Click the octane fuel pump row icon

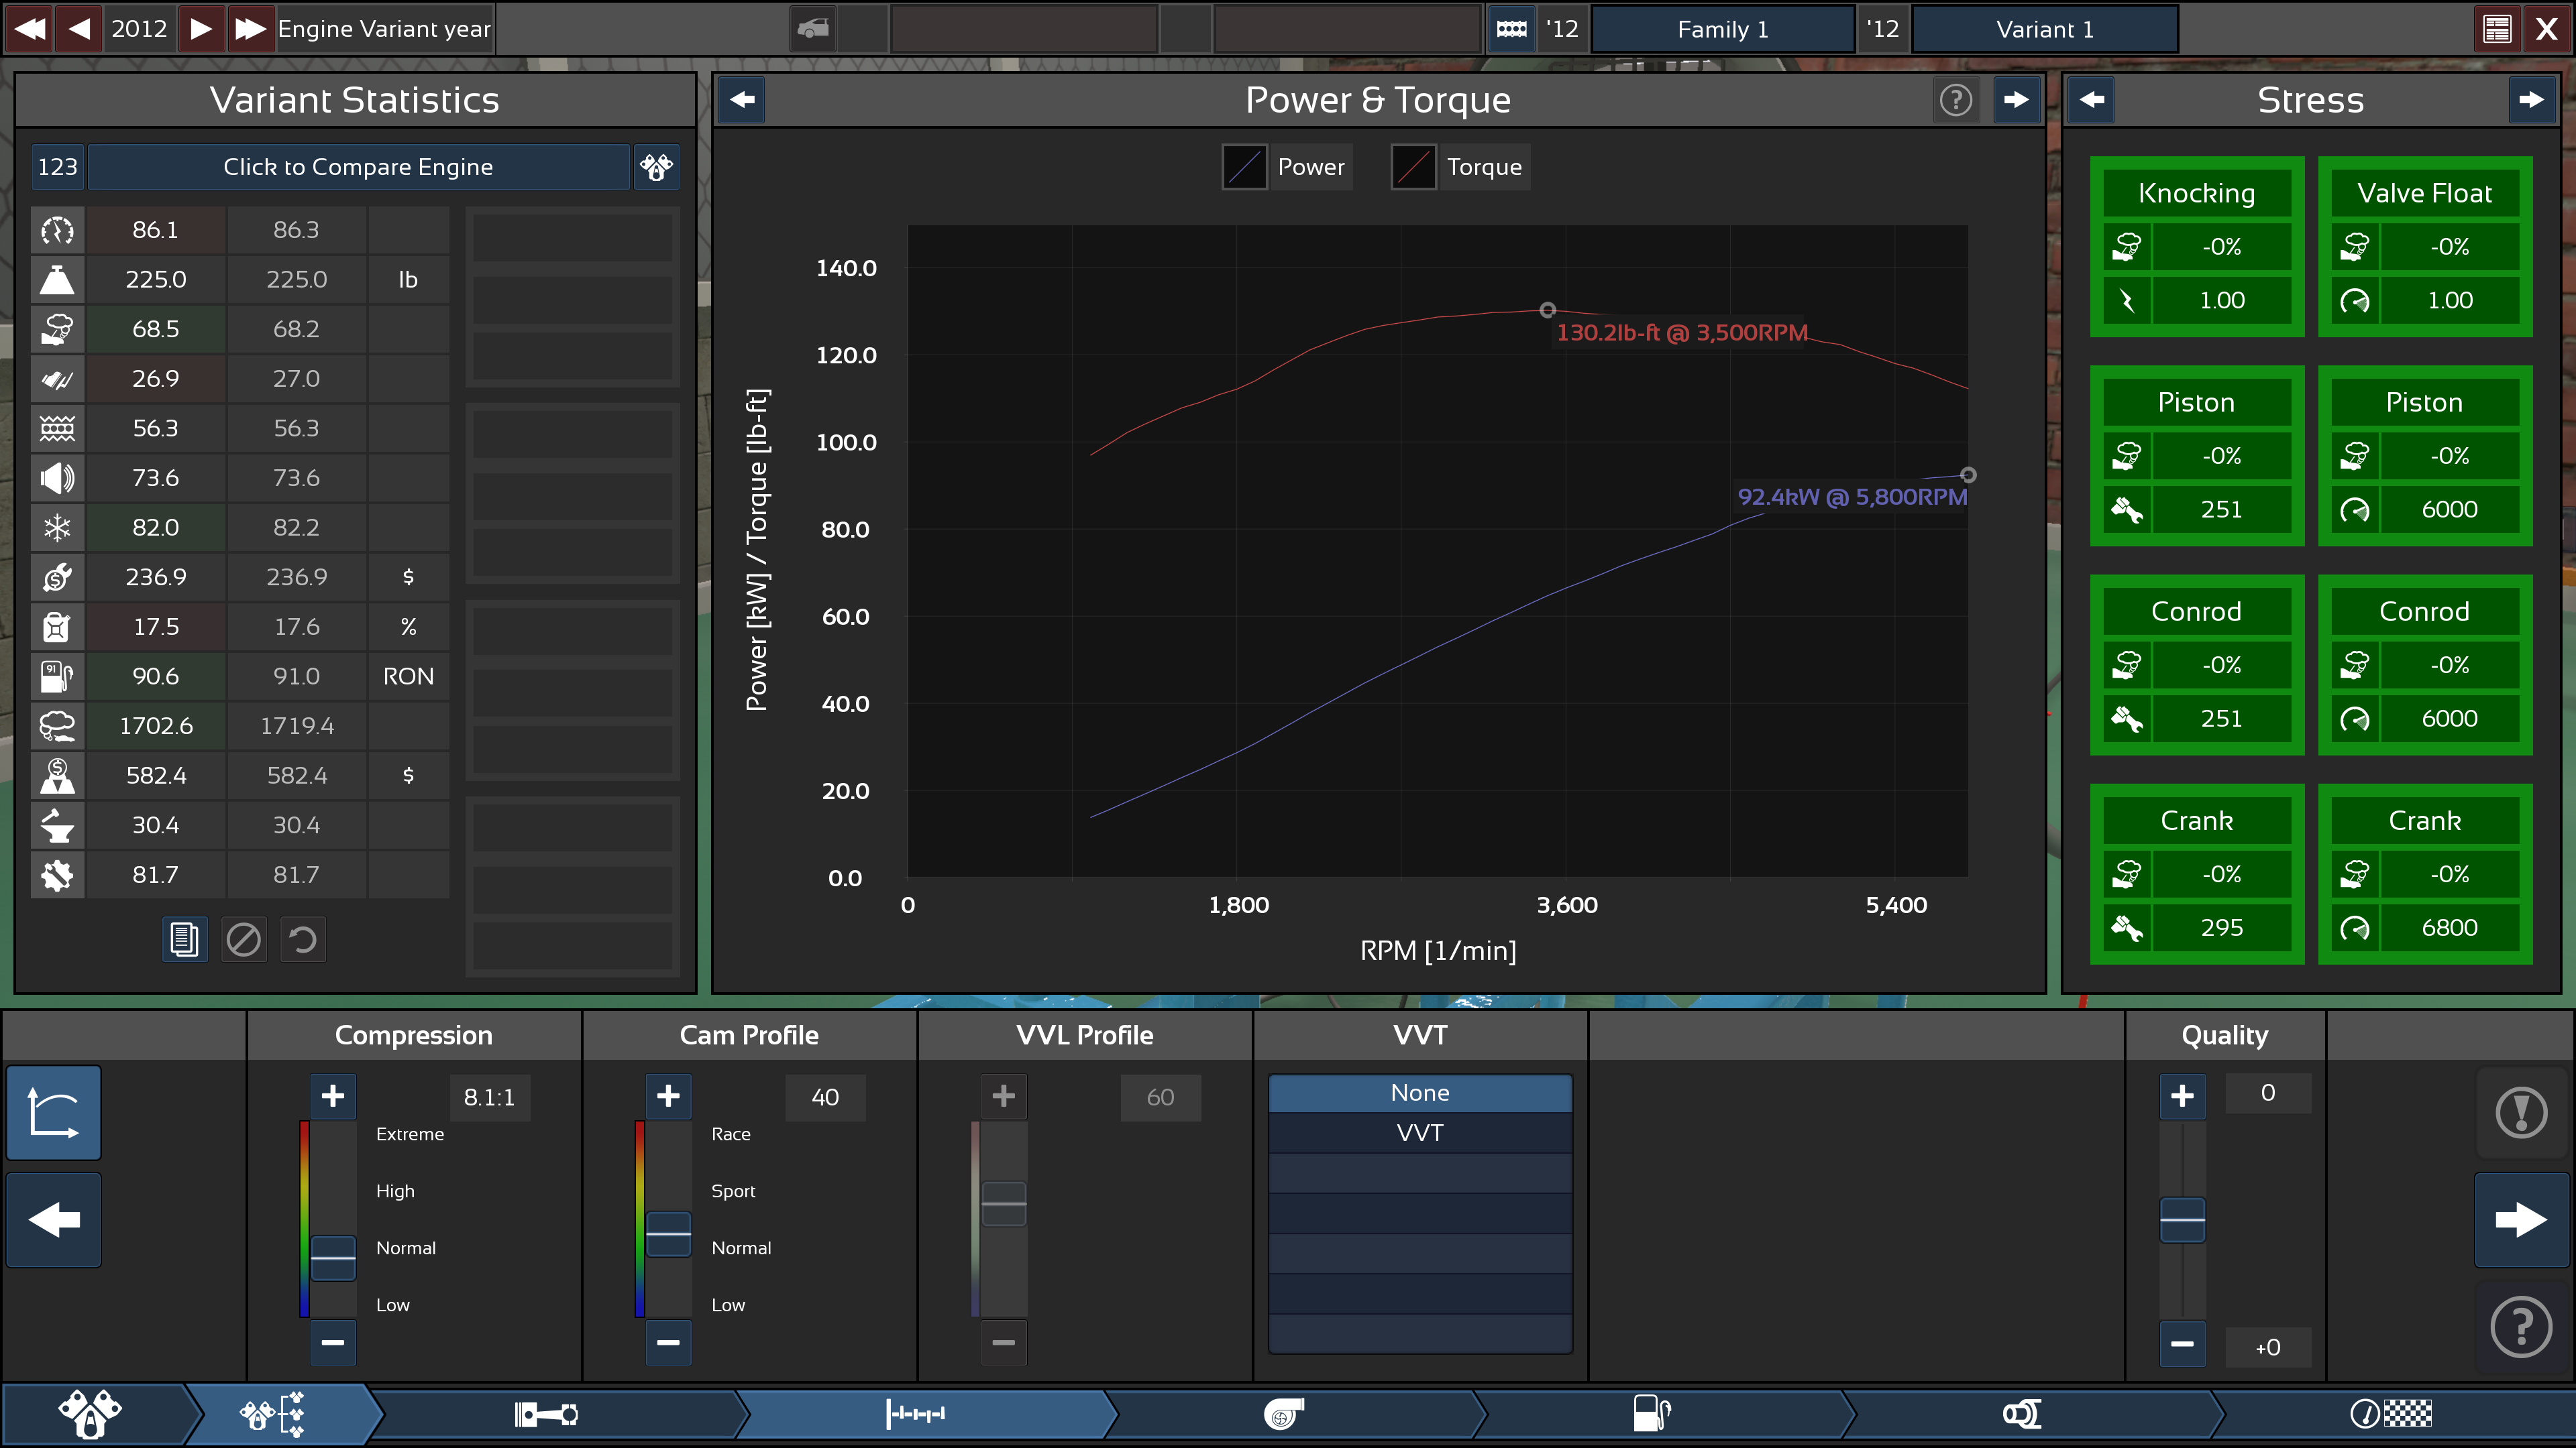57,676
